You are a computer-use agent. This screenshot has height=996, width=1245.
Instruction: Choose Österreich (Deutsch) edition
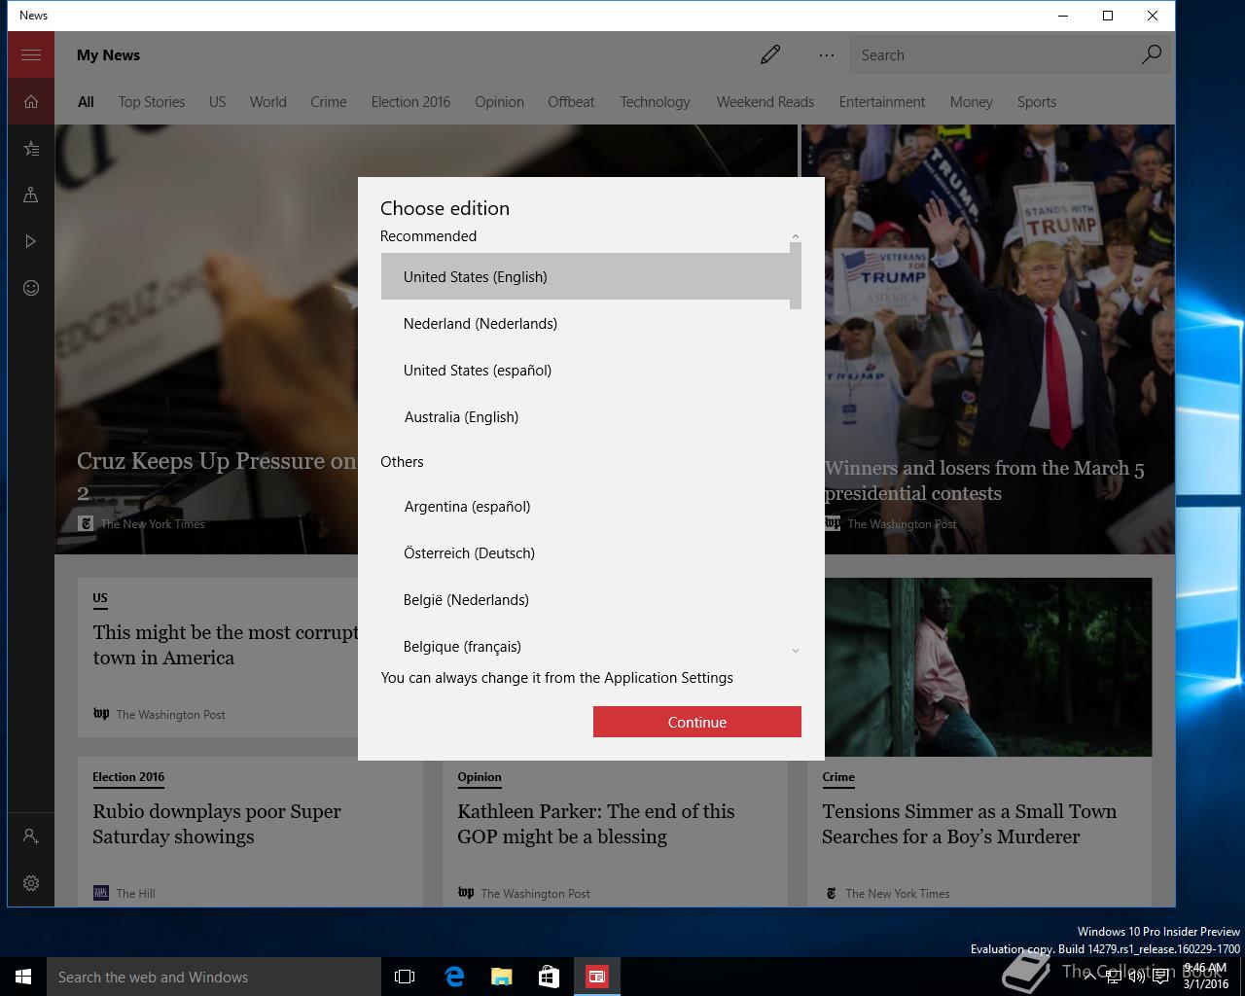[586, 552]
